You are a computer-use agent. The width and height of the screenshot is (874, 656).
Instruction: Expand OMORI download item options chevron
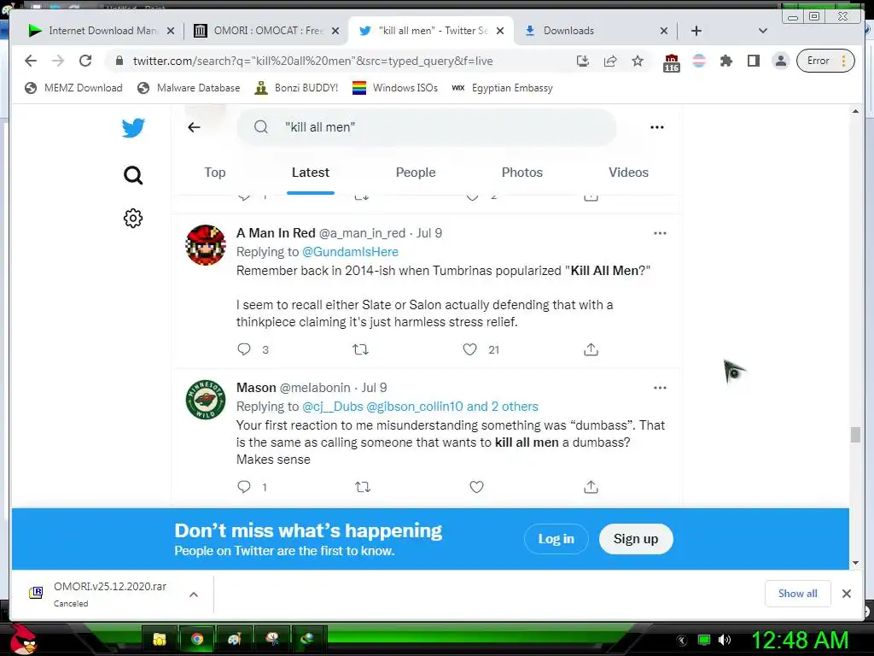(x=194, y=594)
